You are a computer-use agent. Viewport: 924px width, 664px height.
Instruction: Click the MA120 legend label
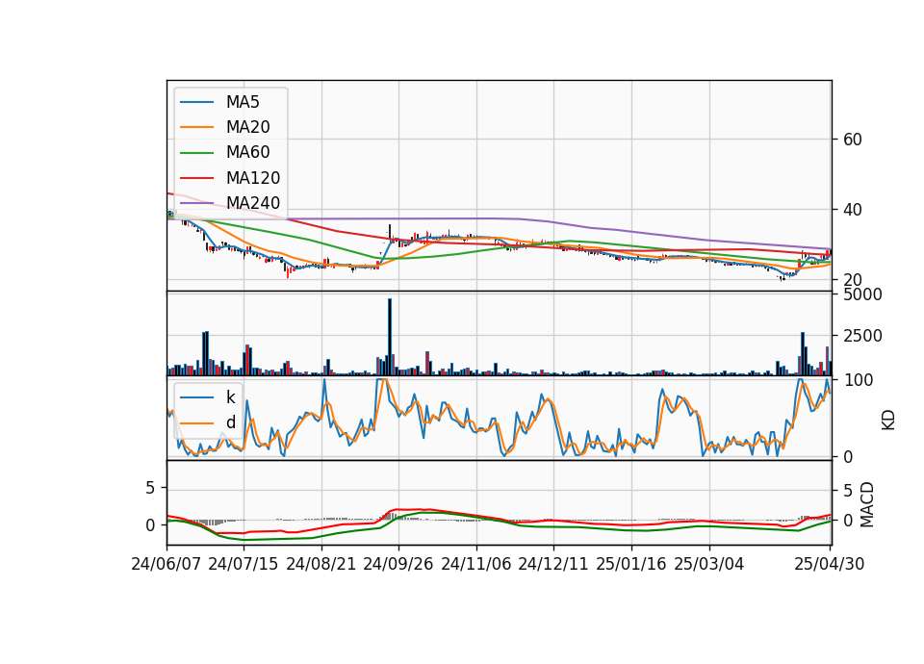click(x=253, y=178)
